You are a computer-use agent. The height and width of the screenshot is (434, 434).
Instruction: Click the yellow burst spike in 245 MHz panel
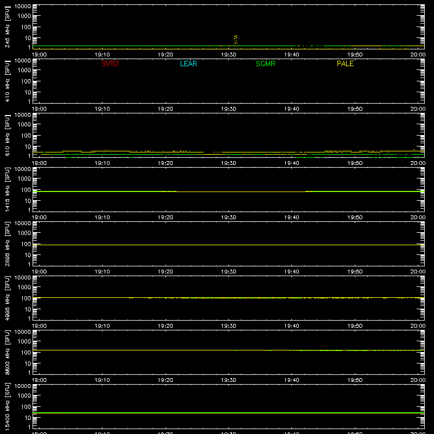(x=235, y=40)
